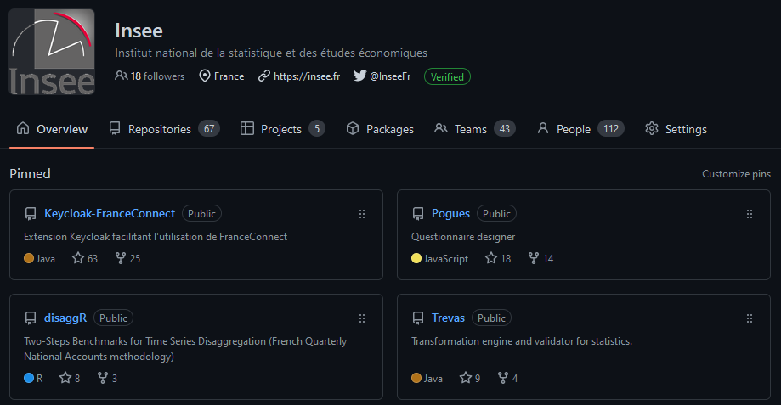Click the grip handle on disaggR card

(x=362, y=318)
